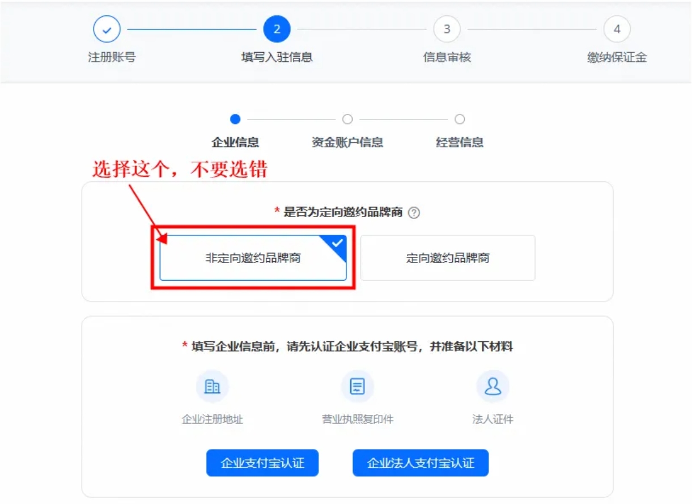Click the hollow dot for 资金账户信息 sub-step

click(347, 119)
